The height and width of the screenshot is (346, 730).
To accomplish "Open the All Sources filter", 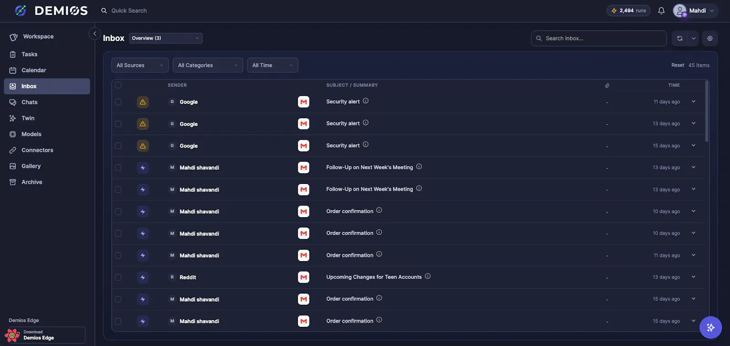I will pyautogui.click(x=140, y=65).
